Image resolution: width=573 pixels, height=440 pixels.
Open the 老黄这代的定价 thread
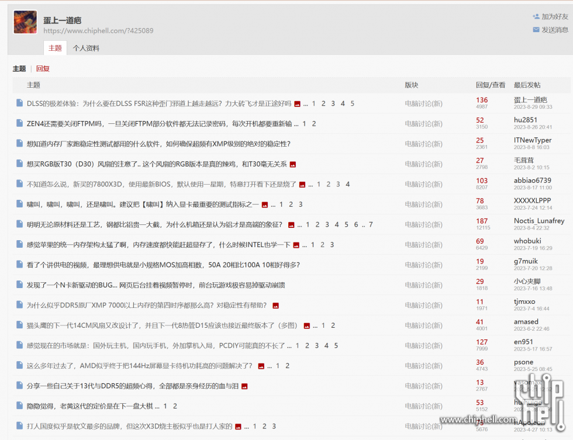coord(90,406)
